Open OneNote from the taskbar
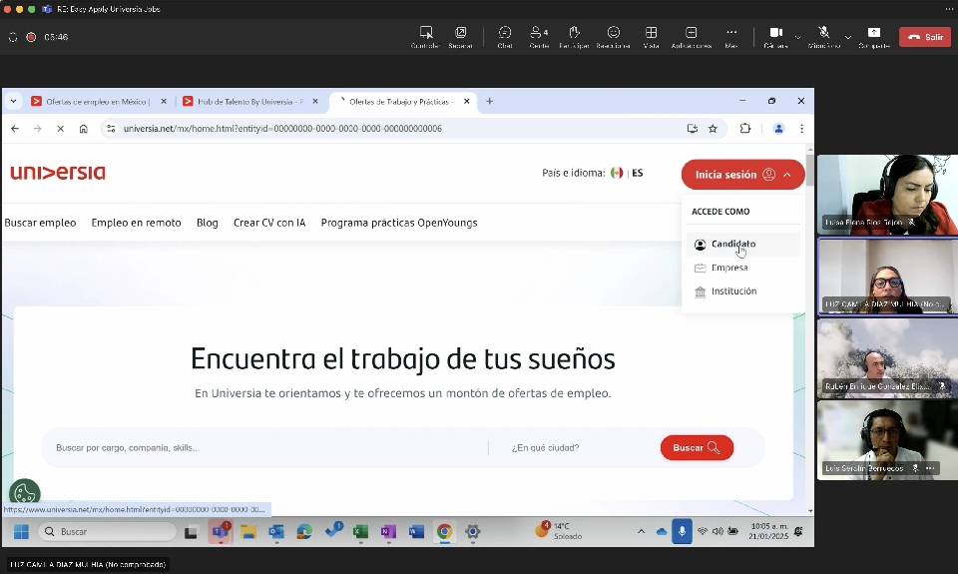The image size is (958, 574). [388, 532]
